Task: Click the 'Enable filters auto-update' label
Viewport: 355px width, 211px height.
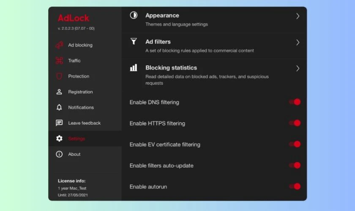Action: pyautogui.click(x=161, y=165)
